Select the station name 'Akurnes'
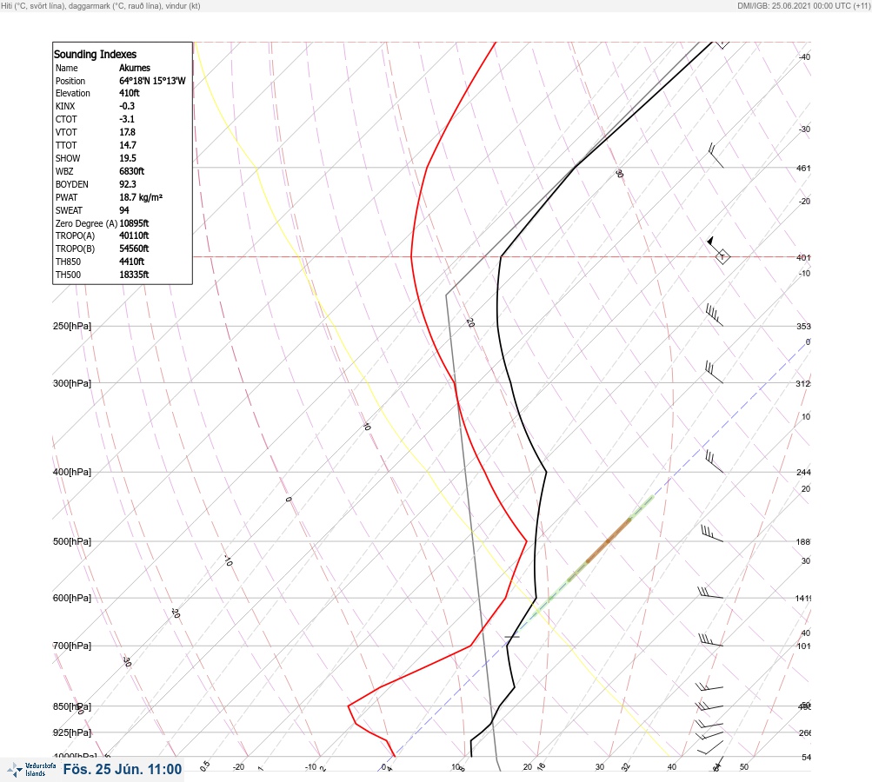Screen dimensions: 872x782 [135, 68]
